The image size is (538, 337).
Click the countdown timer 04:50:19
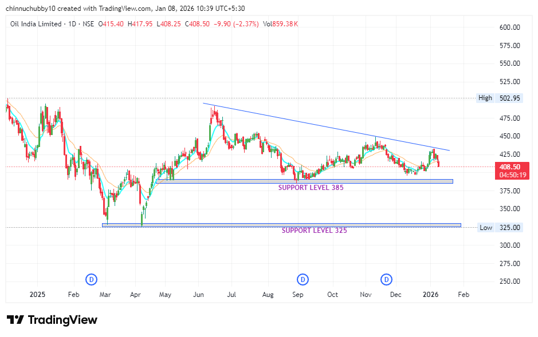point(513,175)
